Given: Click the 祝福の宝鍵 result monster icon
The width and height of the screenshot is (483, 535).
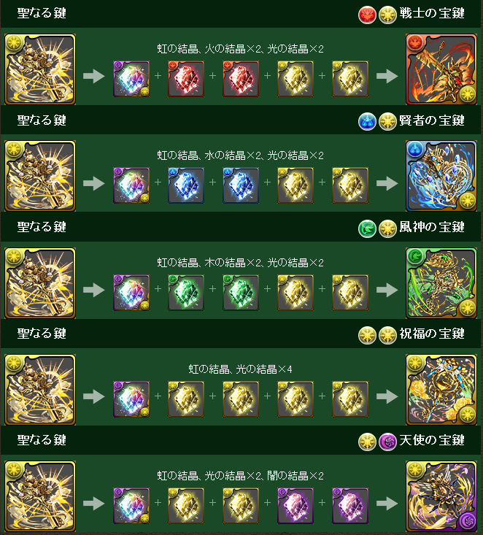Looking at the screenshot, I should pyautogui.click(x=441, y=390).
